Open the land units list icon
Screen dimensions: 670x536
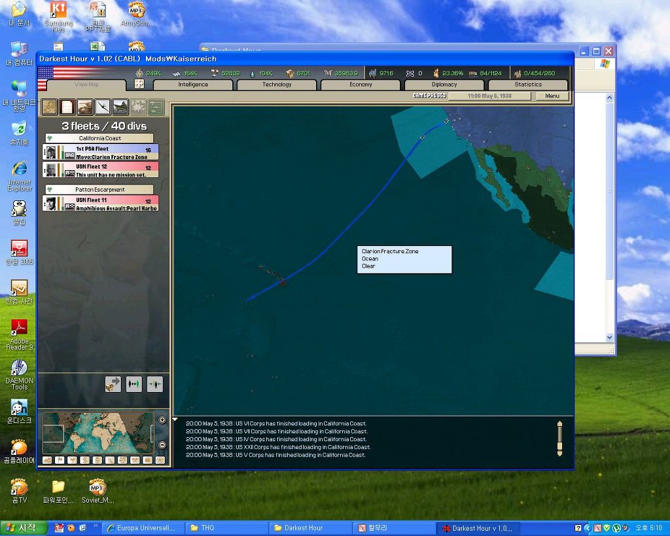point(84,107)
